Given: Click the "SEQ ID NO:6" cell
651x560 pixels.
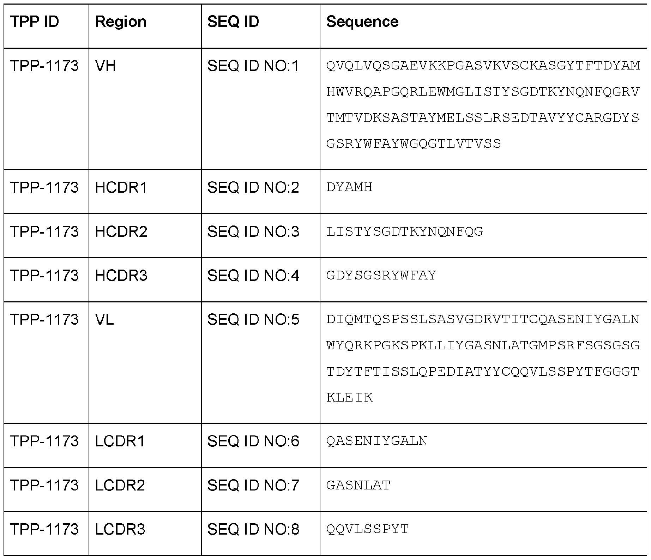Looking at the screenshot, I should 253,441.
